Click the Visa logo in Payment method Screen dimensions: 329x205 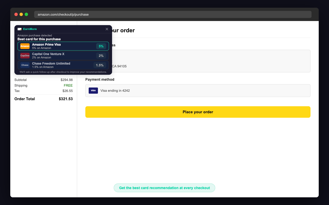(93, 90)
